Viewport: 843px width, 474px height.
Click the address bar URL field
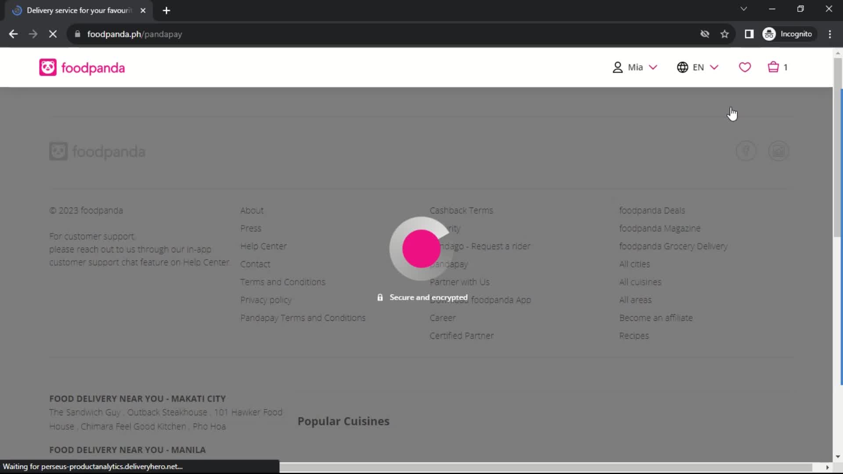pos(386,34)
